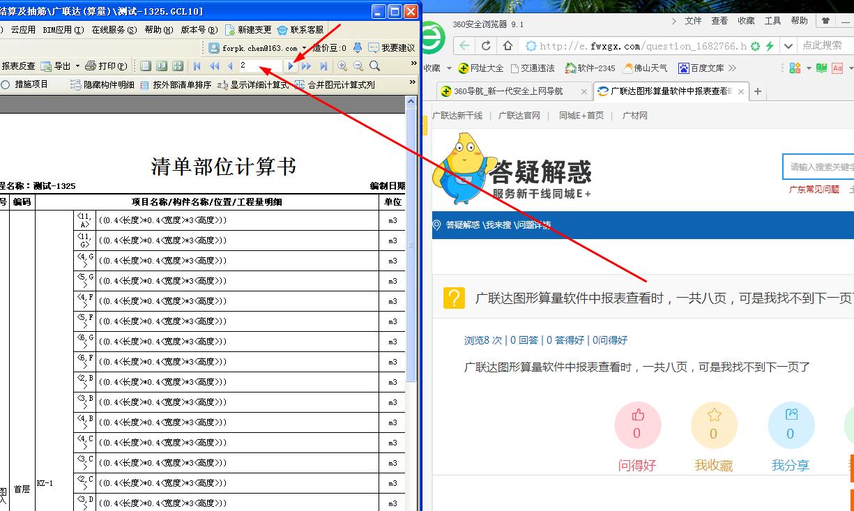This screenshot has height=511, width=854.
Task: Click 隐藏构件明细 option
Action: click(x=102, y=84)
